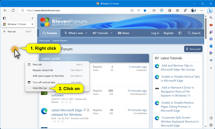The width and height of the screenshot is (215, 129).
Task: Close the Windows 11 Forum tab
Action: coord(32,24)
